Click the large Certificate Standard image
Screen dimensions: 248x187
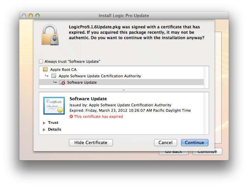point(54,106)
